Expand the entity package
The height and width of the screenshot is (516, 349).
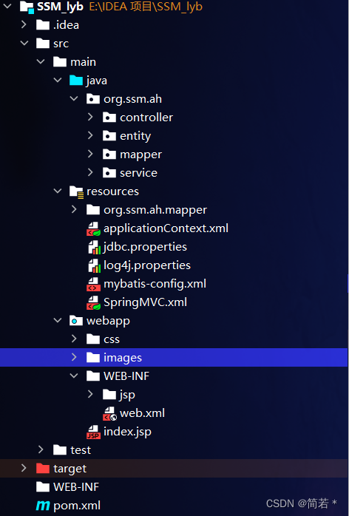click(90, 135)
